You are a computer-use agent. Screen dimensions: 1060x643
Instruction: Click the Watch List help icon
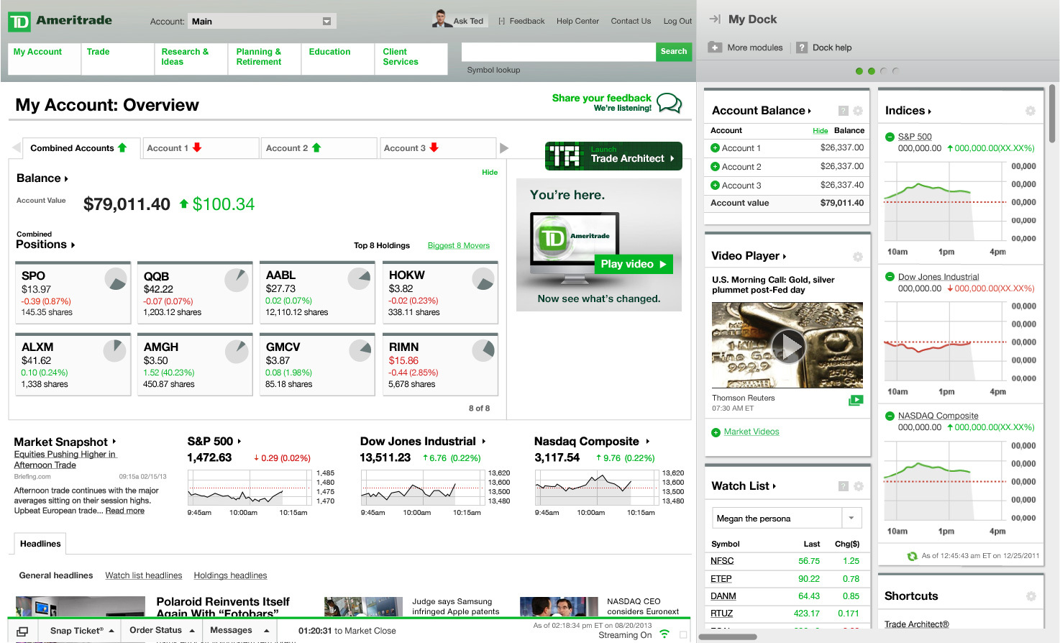pos(844,486)
